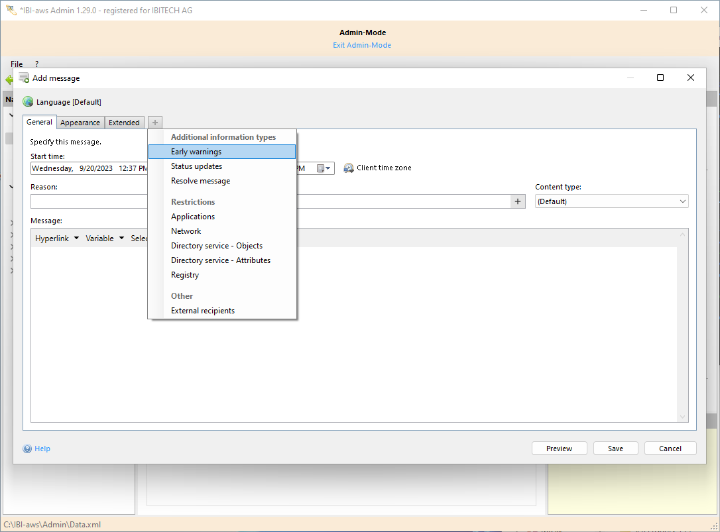
Task: Click the Language globe icon
Action: [28, 102]
